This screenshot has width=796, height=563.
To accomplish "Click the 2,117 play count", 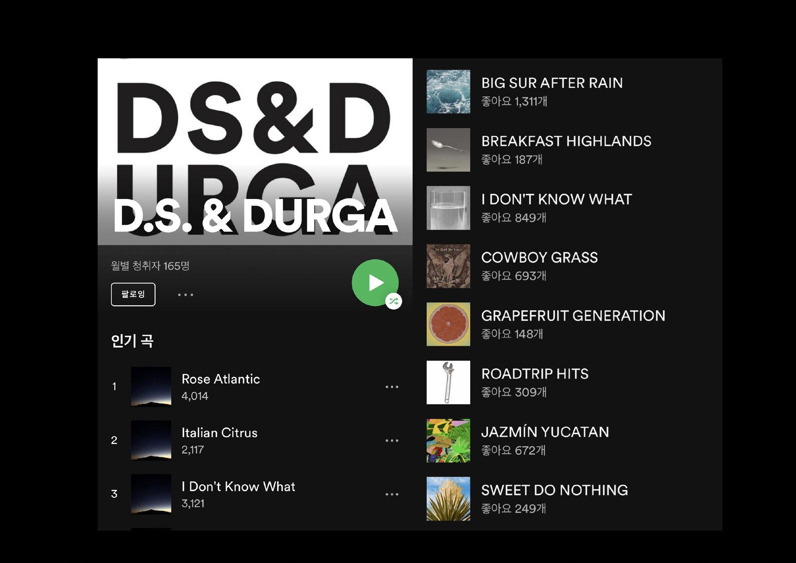I will pyautogui.click(x=193, y=450).
